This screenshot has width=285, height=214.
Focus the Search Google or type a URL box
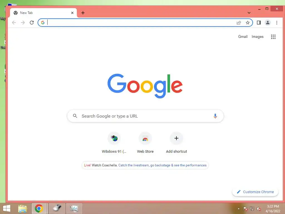[145, 116]
